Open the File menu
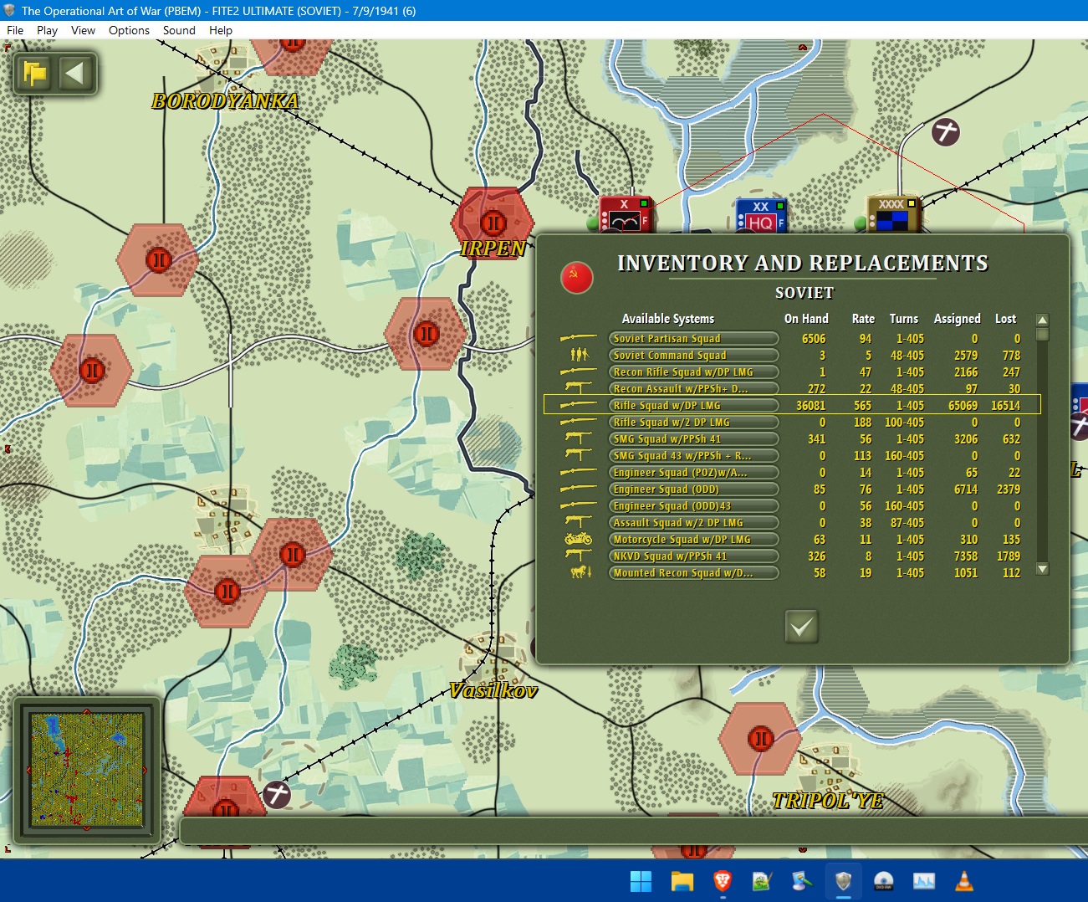The width and height of the screenshot is (1088, 902). pyautogui.click(x=15, y=30)
